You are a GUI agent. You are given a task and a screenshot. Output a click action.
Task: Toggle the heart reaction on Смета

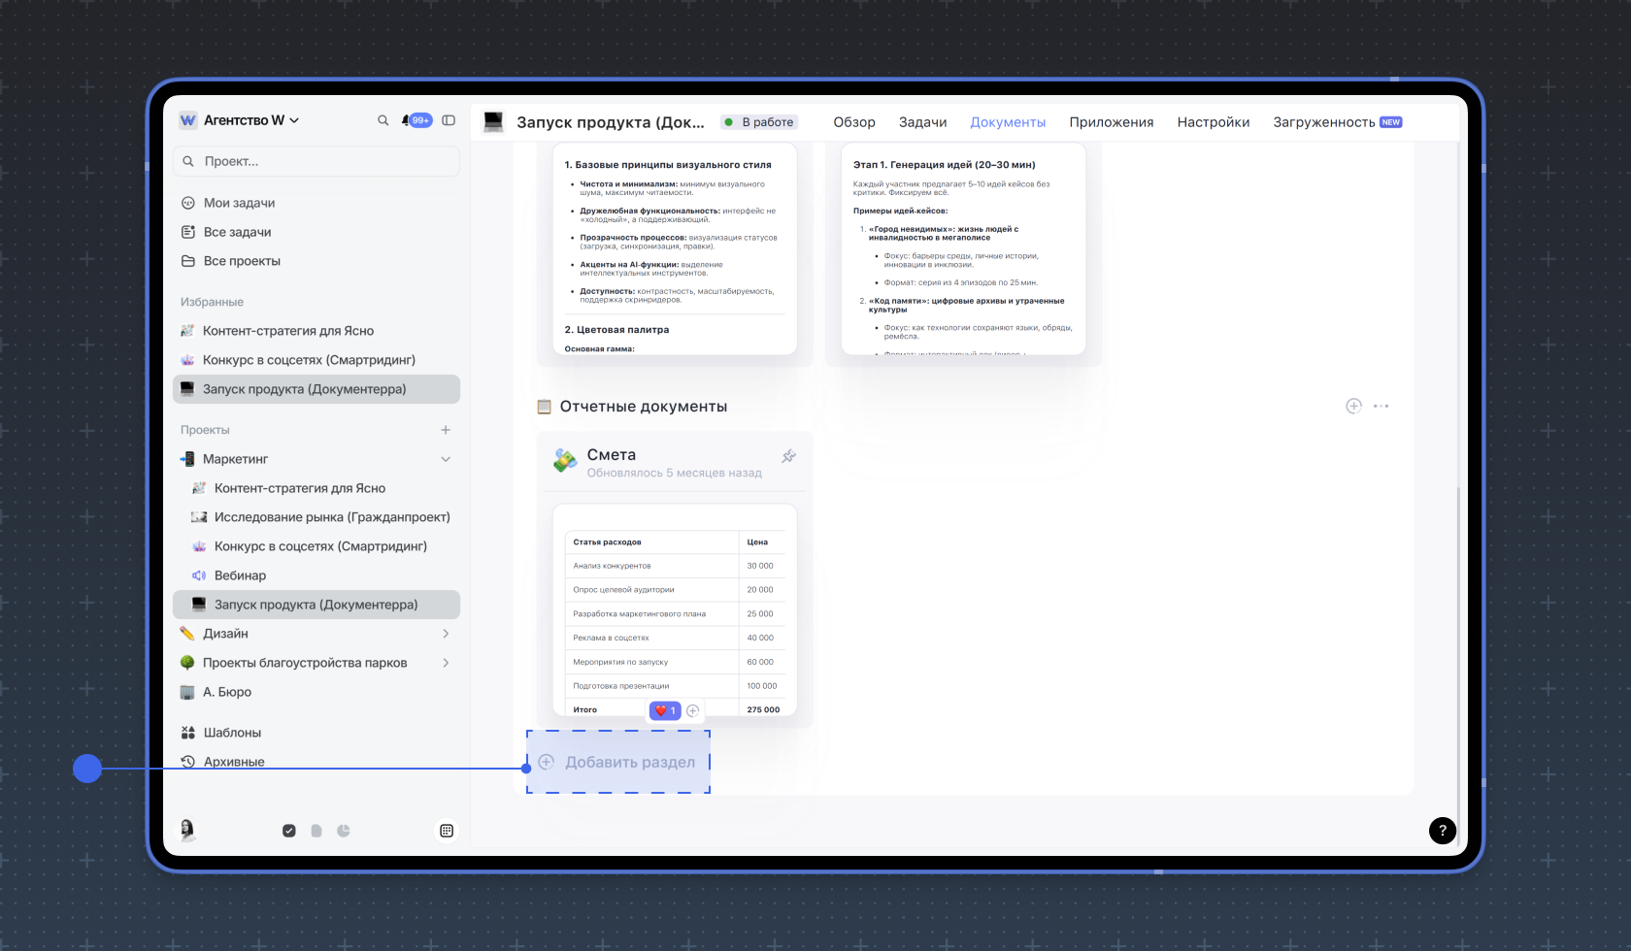point(665,710)
